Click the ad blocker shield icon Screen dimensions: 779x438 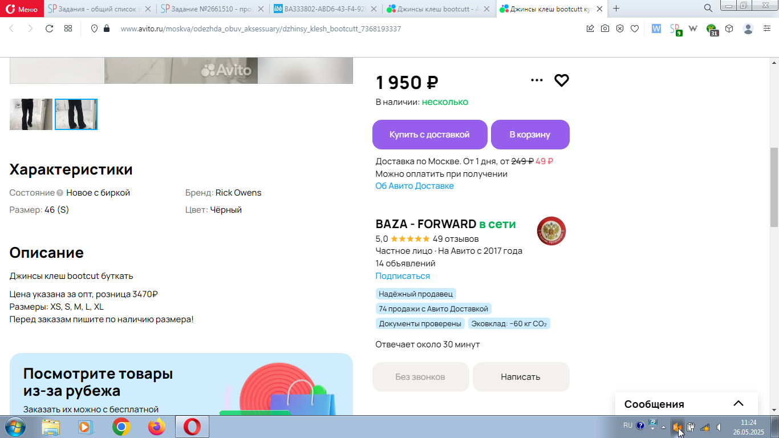click(620, 29)
